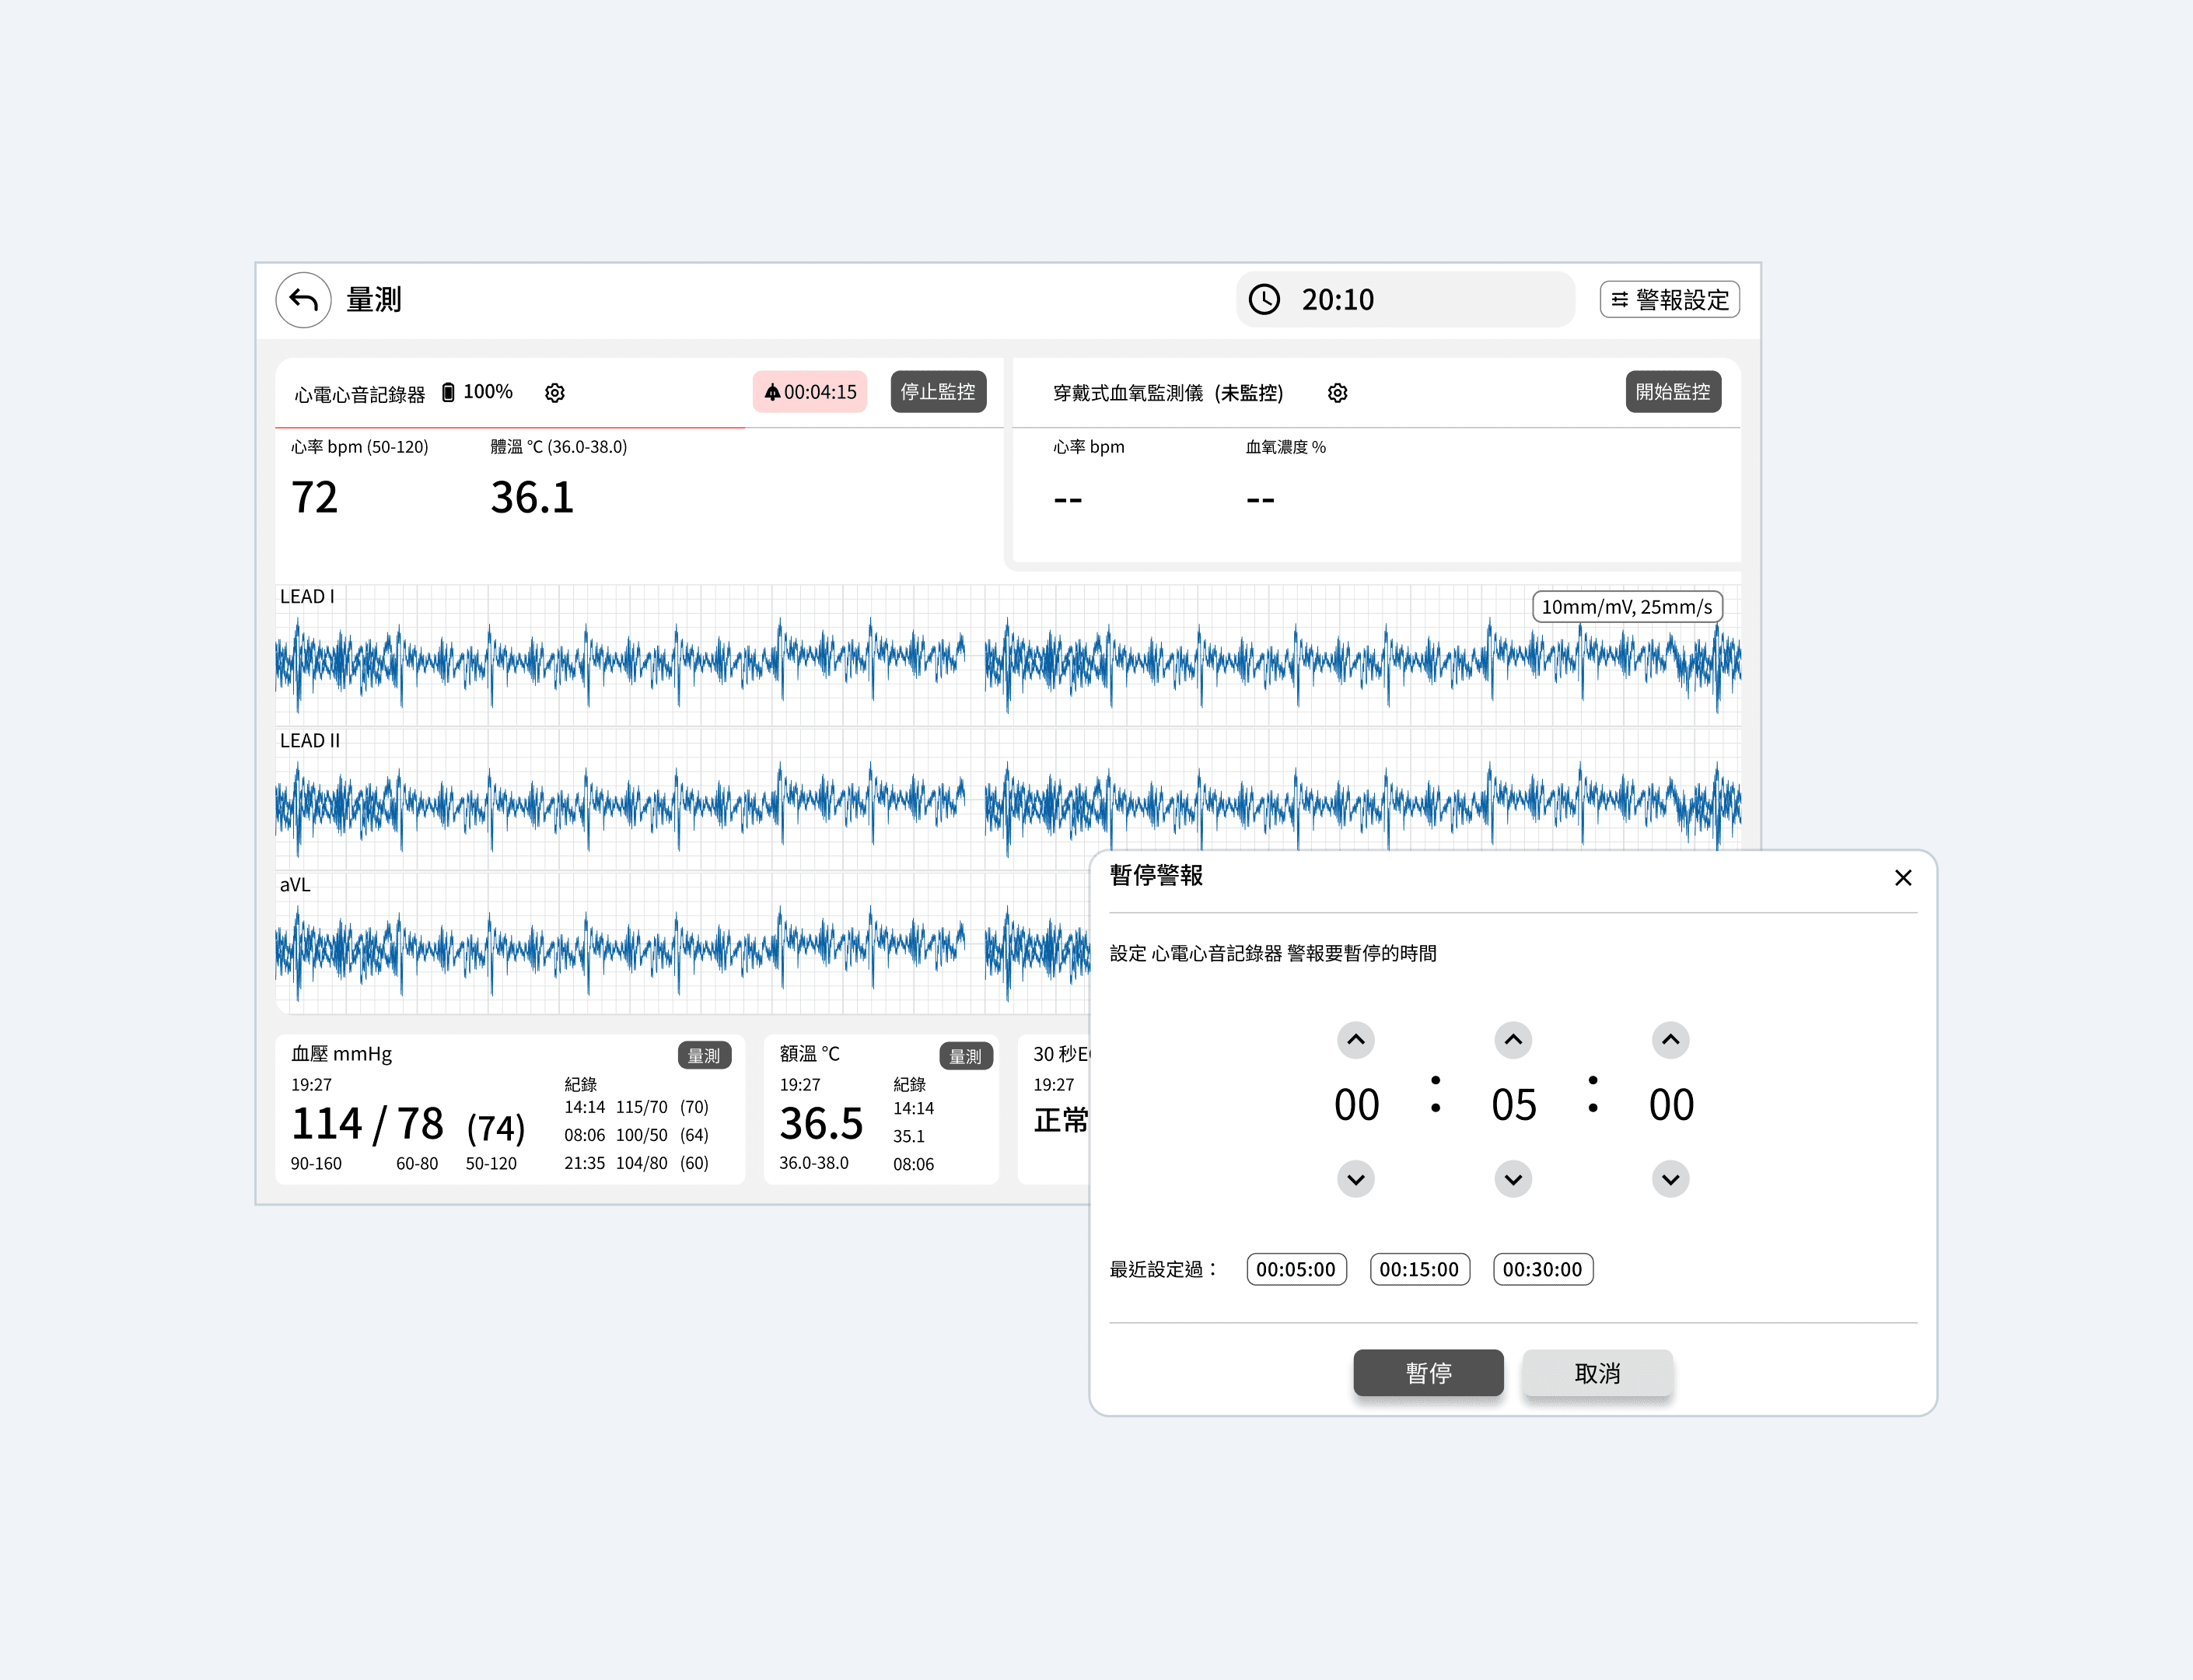Decrease seconds with the down chevron
The height and width of the screenshot is (1680, 2193).
1670,1180
